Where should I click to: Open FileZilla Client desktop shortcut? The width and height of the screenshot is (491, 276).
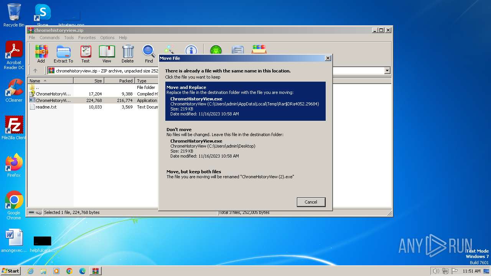(14, 128)
